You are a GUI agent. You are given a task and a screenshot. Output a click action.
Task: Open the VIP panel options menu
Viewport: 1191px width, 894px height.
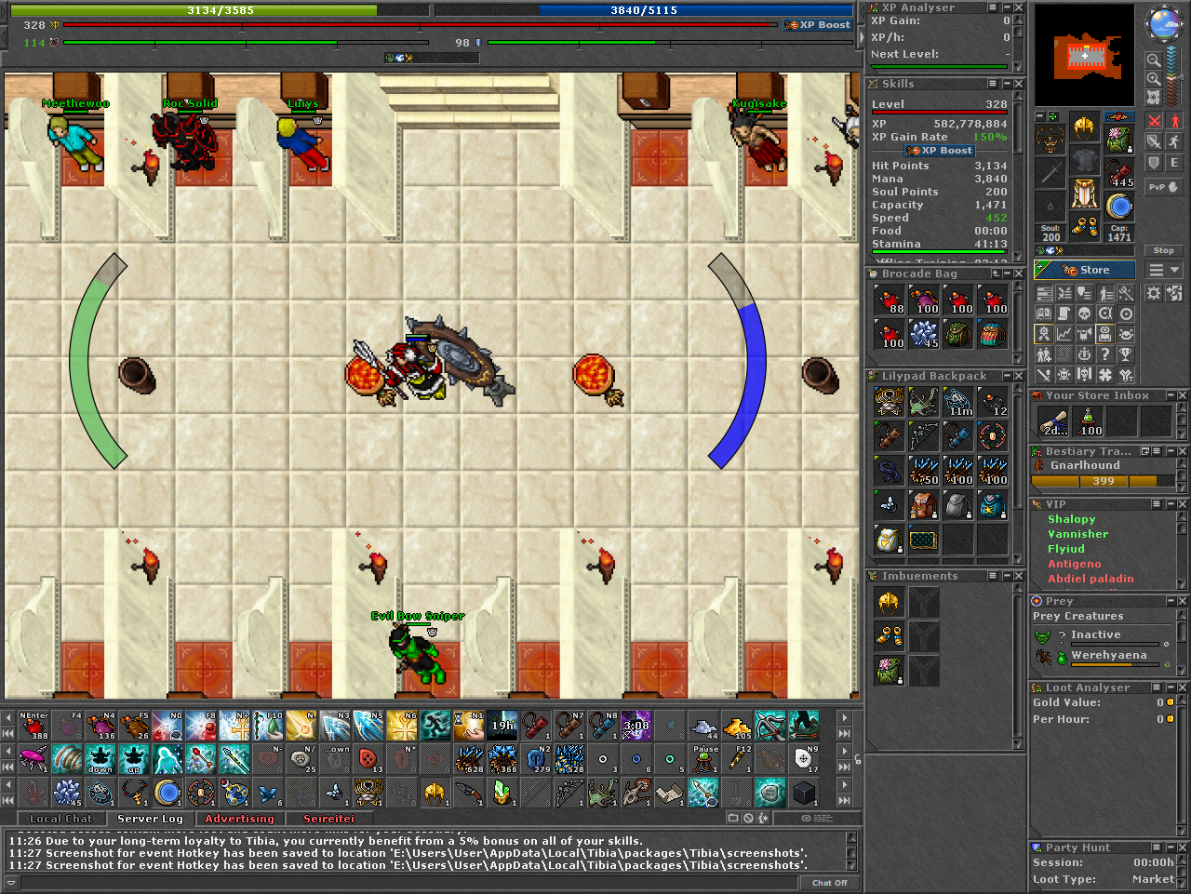coord(1157,504)
